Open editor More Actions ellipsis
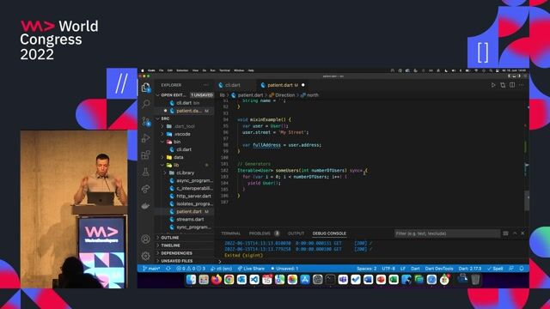Image resolution: width=550 pixels, height=309 pixels. [x=522, y=85]
